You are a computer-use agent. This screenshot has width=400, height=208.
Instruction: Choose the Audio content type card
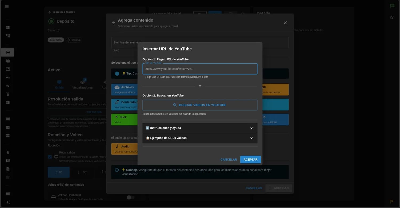point(125,149)
